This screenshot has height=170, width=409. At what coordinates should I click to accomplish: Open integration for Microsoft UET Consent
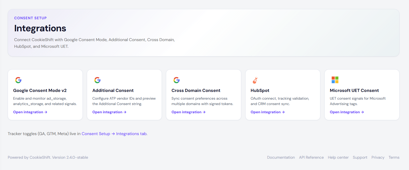point(347,112)
